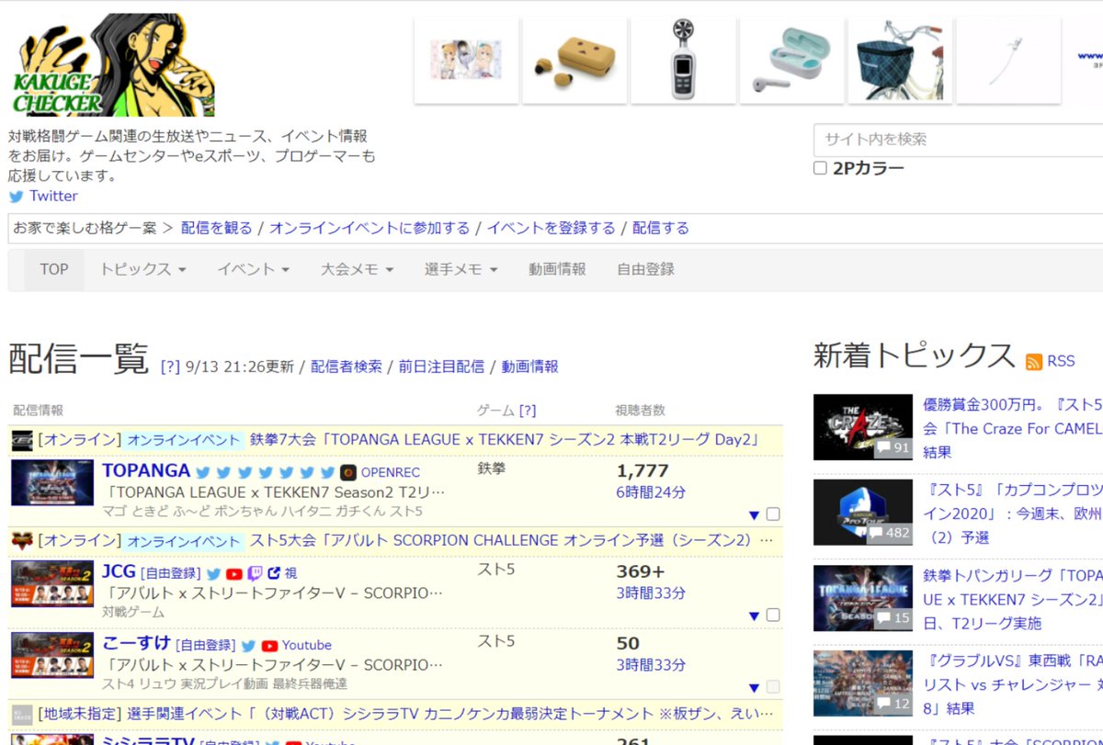Screen dimensions: 1103x745
Task: Click the 前日注目配信 link
Action: (x=441, y=367)
